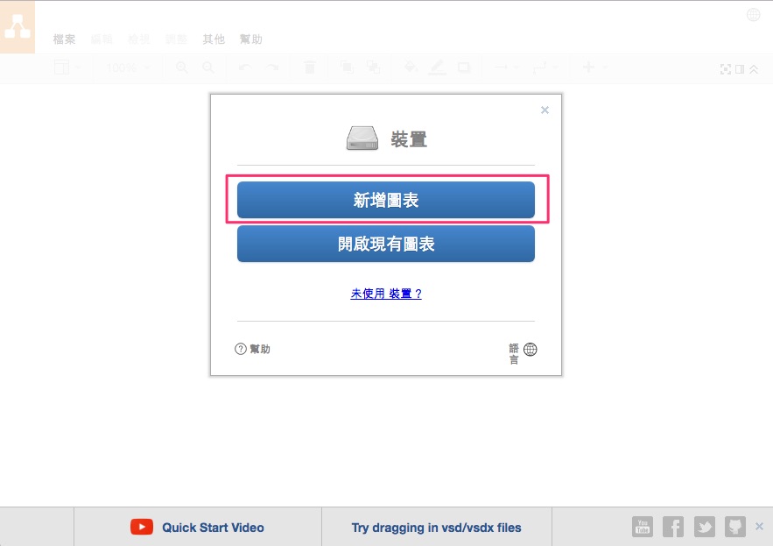Open the Twitter icon in footer bar
The width and height of the screenshot is (773, 546).
coord(704,527)
